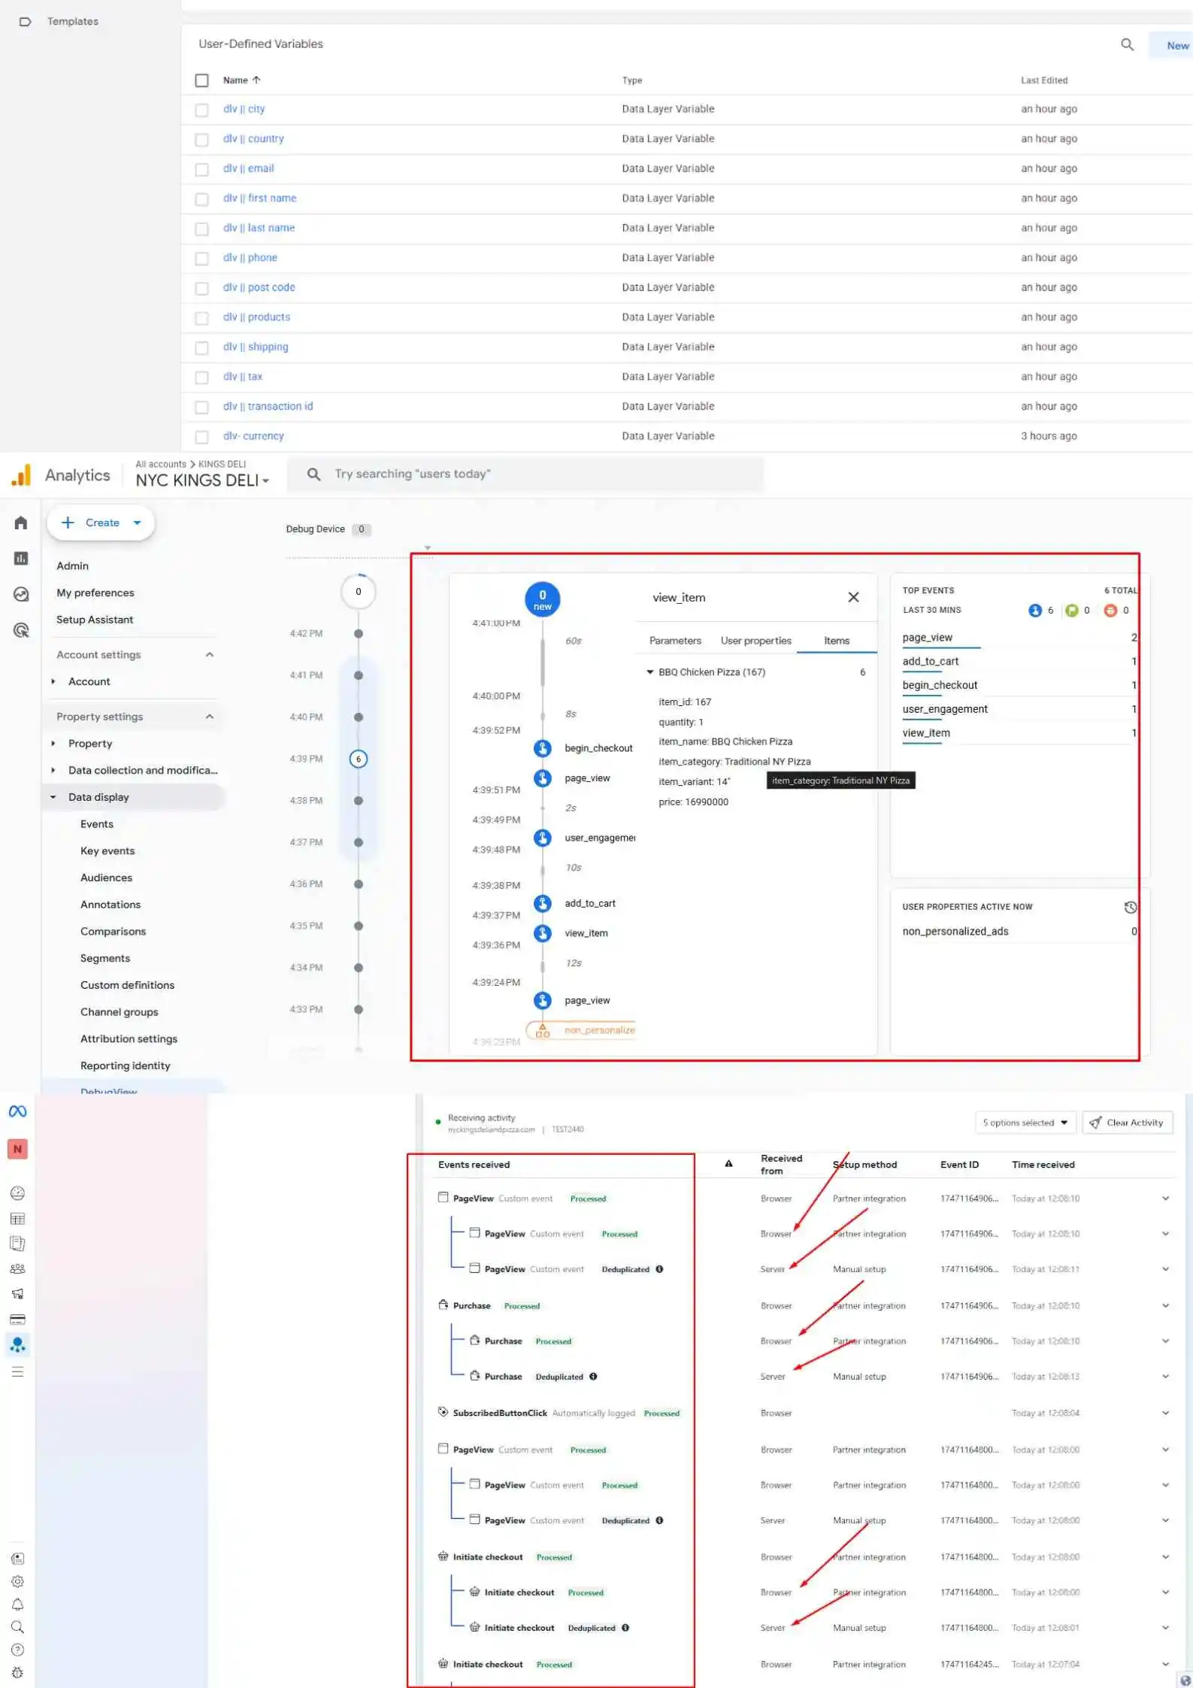
Task: Check the box for dlv || products
Action: click(x=201, y=317)
